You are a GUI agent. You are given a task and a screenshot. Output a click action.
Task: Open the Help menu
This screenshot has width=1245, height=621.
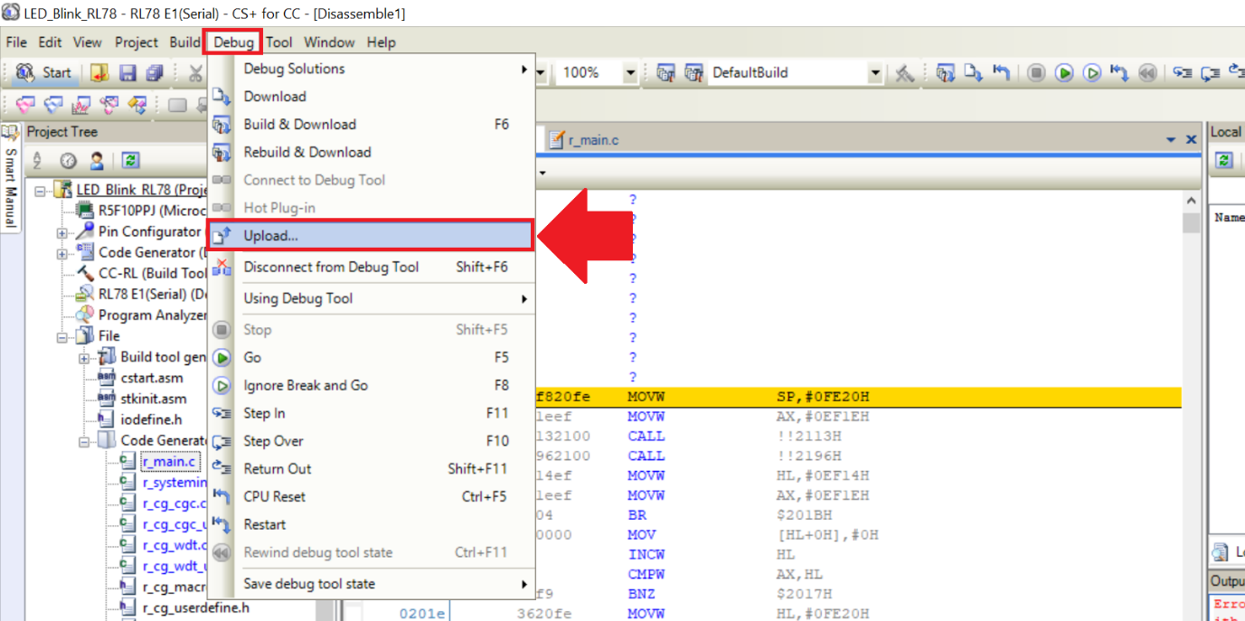pyautogui.click(x=381, y=42)
